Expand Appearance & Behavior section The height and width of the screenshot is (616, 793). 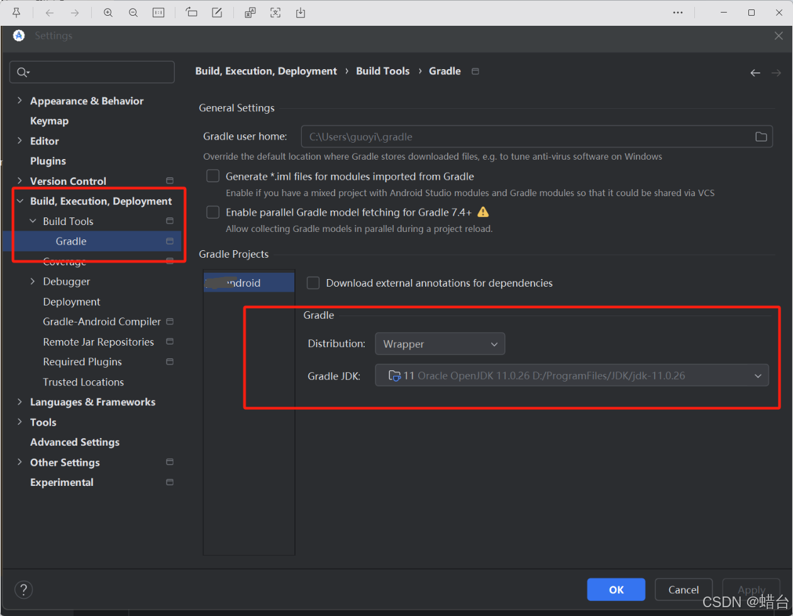19,101
